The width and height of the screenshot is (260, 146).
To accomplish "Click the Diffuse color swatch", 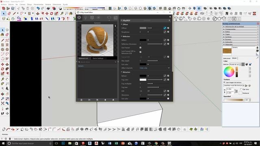I will [x=143, y=28].
